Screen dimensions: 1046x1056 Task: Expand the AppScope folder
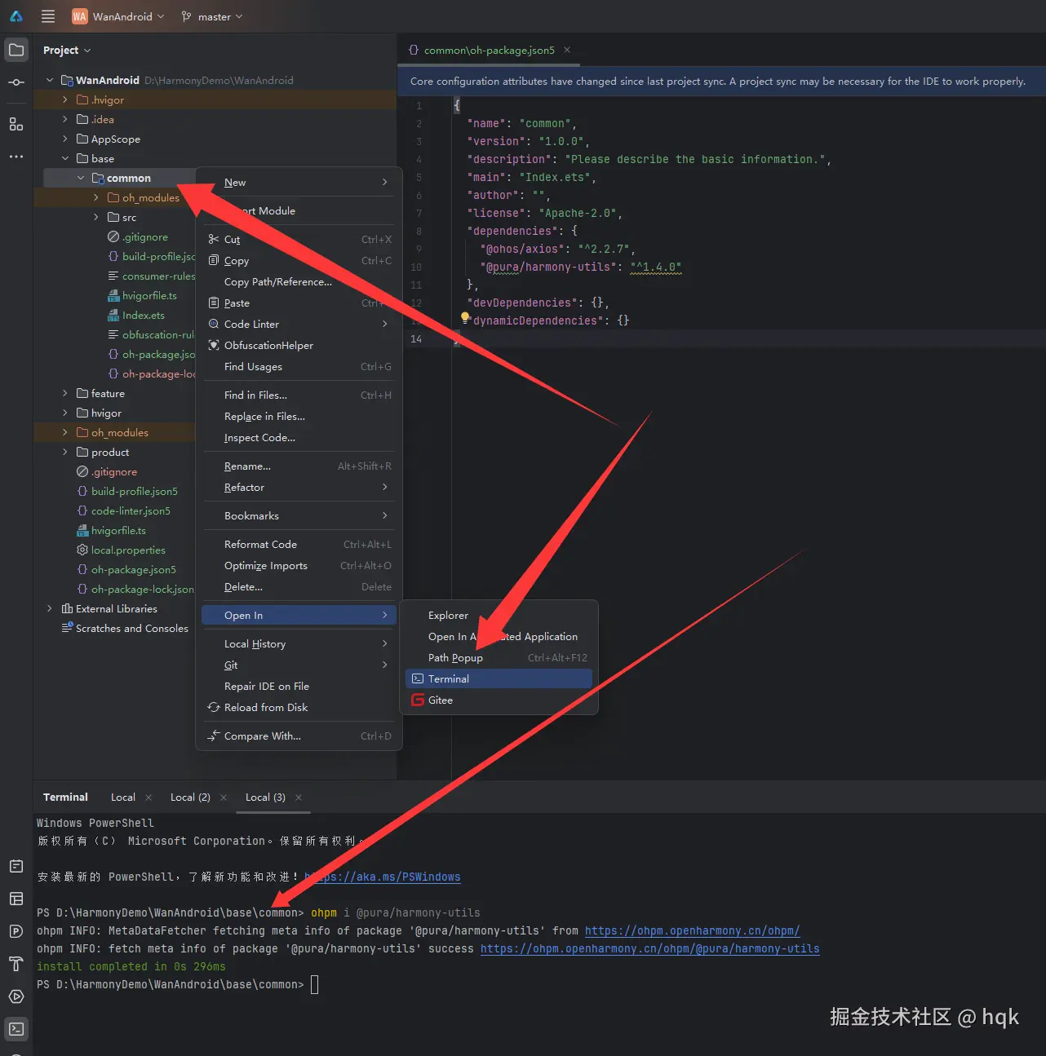tap(65, 139)
